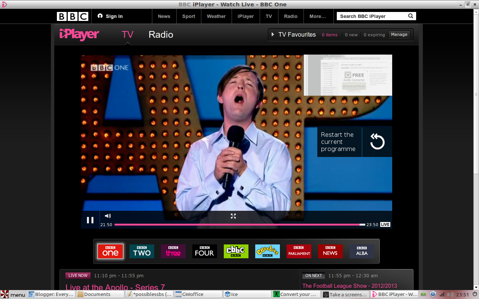Click the taskbar clock showing 23:51

[x=463, y=295]
